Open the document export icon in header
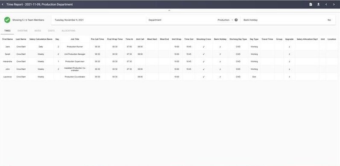 (x=311, y=4)
